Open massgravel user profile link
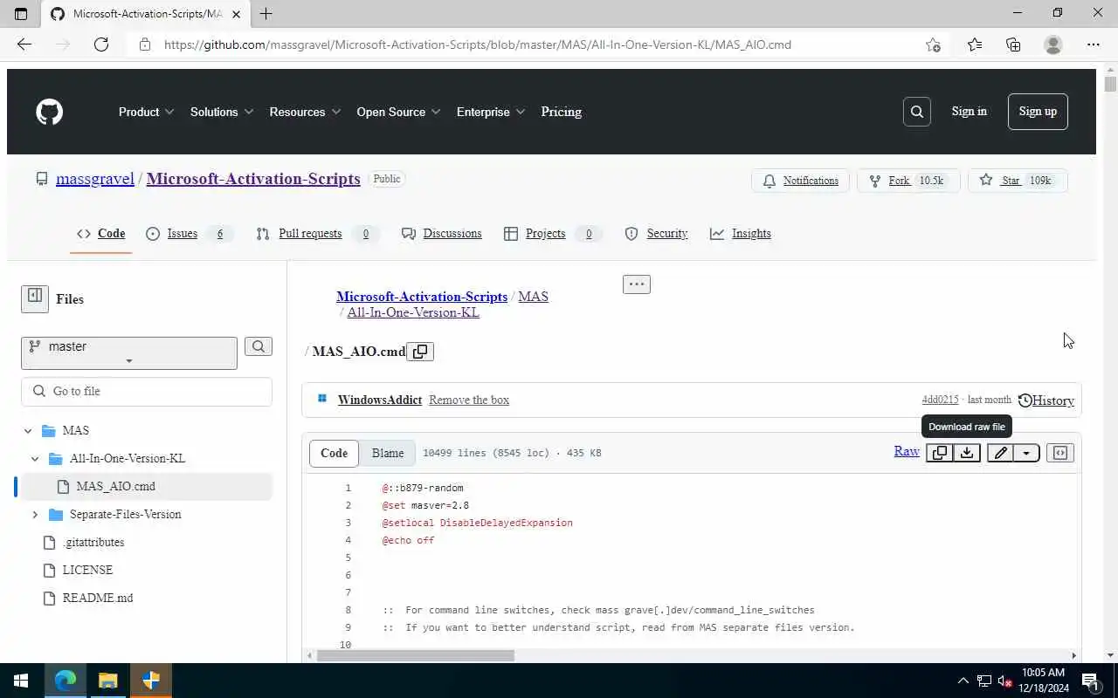 pyautogui.click(x=95, y=179)
